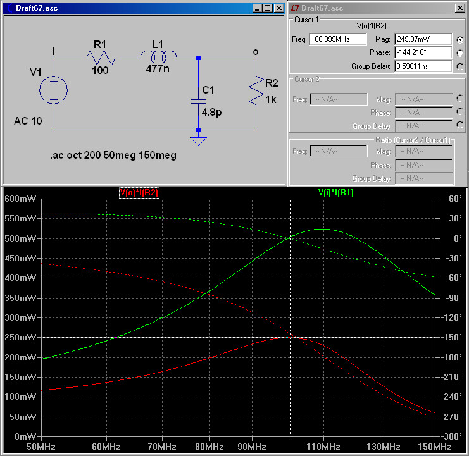The image size is (469, 456).
Task: Minimize the schematic Draft67.asc window
Action: pyautogui.click(x=257, y=8)
